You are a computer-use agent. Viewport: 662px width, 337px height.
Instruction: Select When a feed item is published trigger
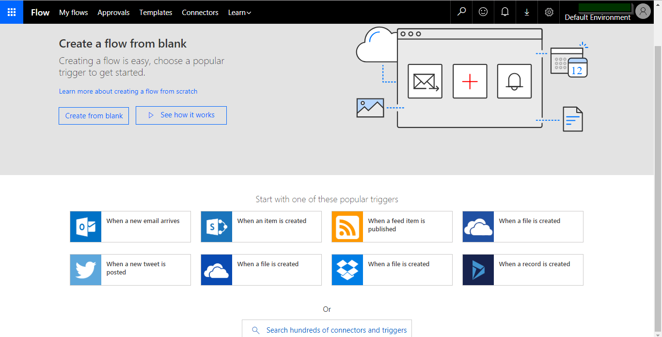[x=392, y=226]
